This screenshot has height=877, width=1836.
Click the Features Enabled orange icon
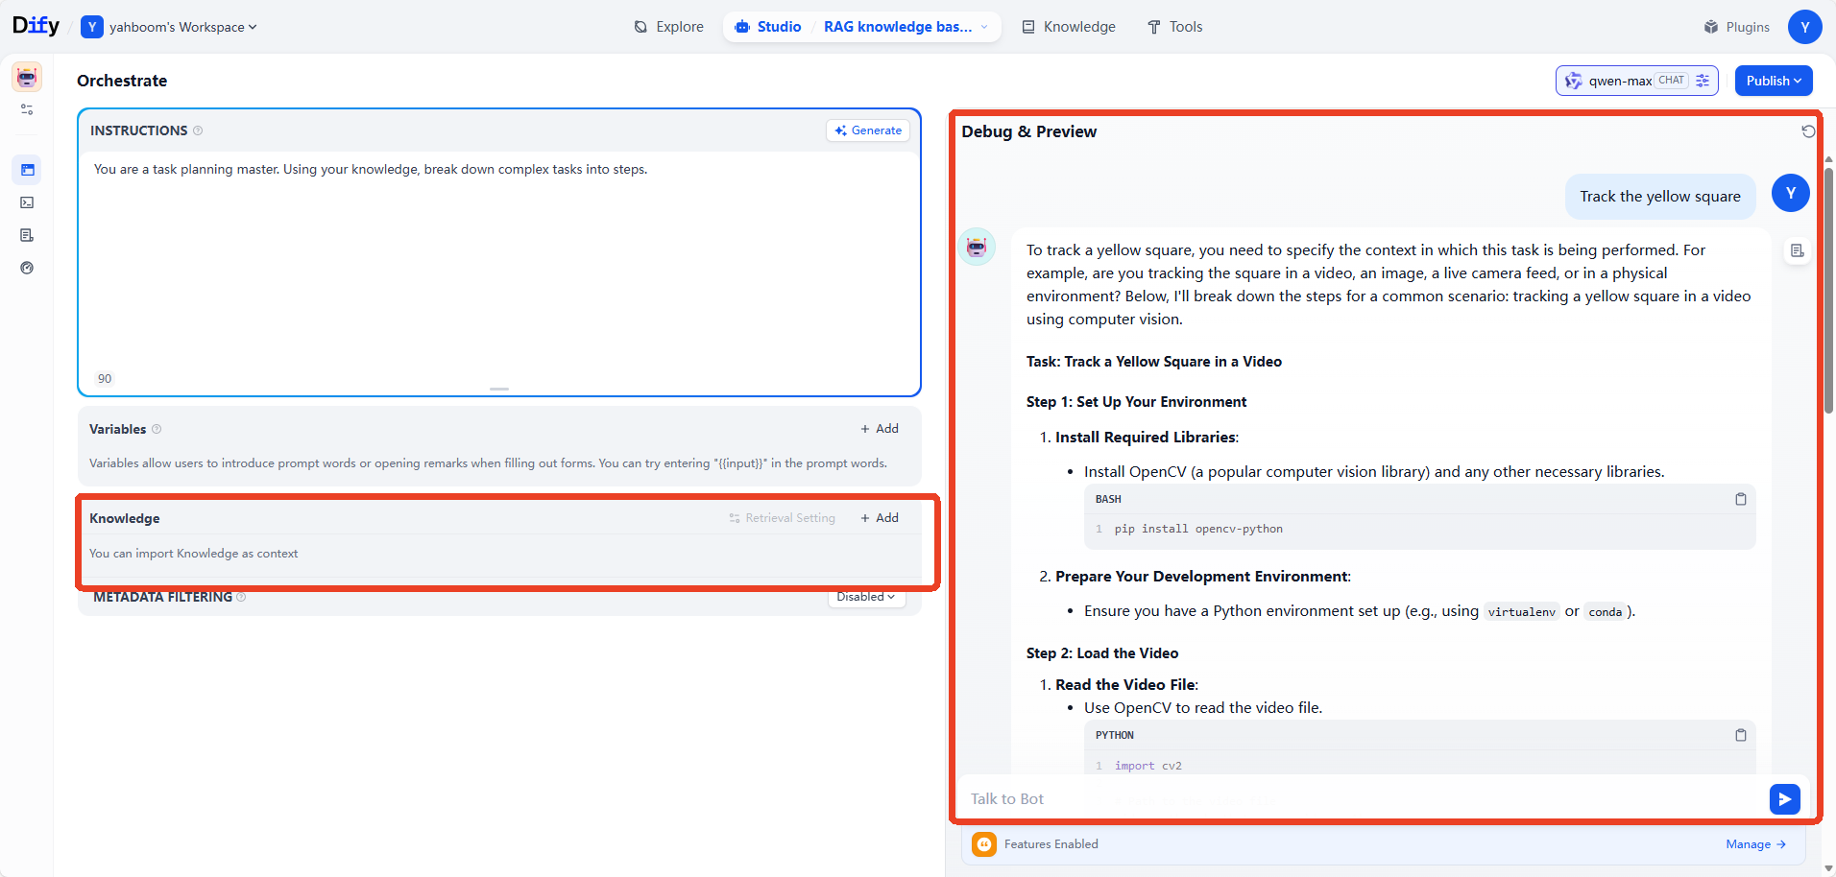pyautogui.click(x=984, y=844)
